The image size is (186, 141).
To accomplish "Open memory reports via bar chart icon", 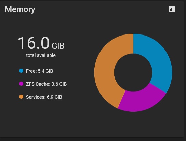I will [x=172, y=9].
